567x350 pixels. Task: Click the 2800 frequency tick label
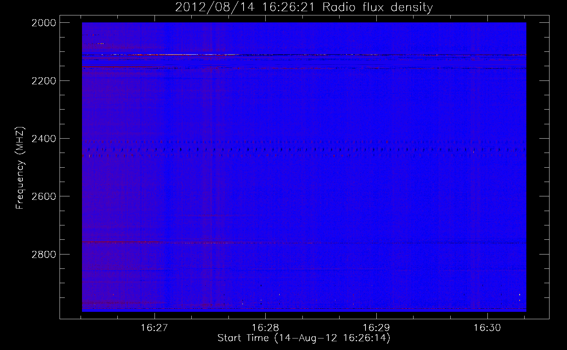pos(44,254)
